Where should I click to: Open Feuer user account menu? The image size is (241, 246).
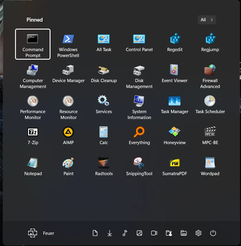pyautogui.click(x=41, y=233)
